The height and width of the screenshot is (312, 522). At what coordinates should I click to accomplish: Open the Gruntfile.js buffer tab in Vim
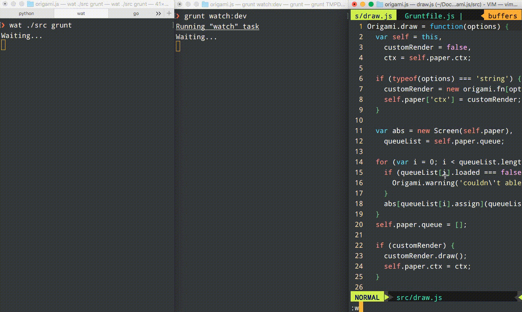tap(429, 16)
